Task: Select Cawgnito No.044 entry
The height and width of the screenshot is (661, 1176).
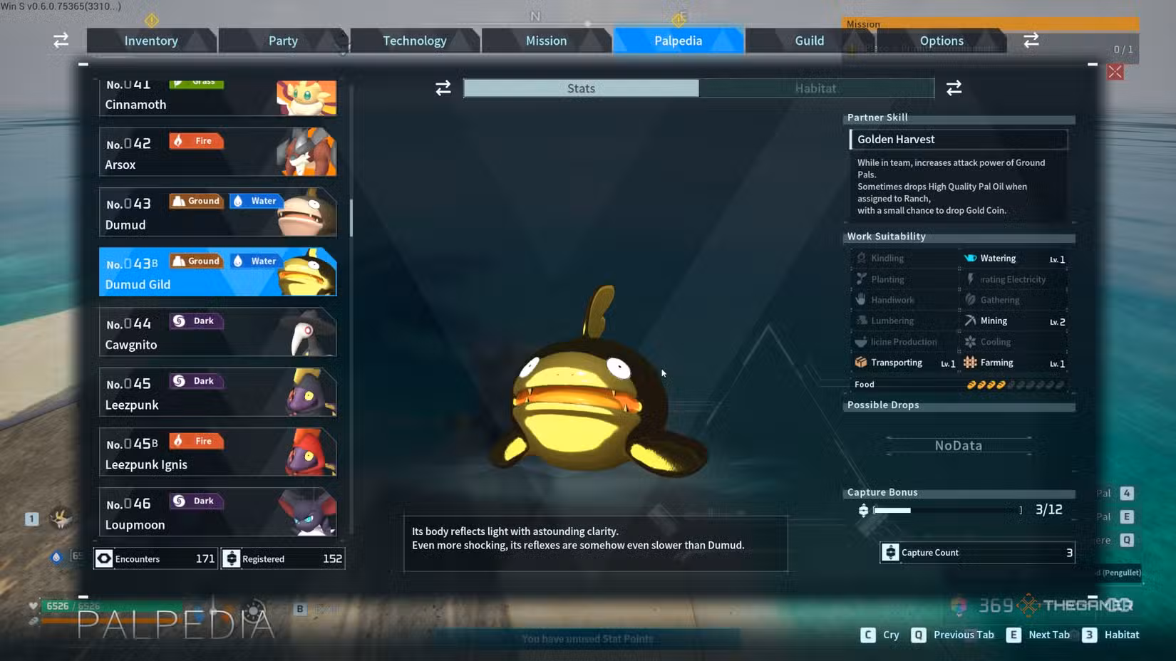Action: [x=217, y=332]
